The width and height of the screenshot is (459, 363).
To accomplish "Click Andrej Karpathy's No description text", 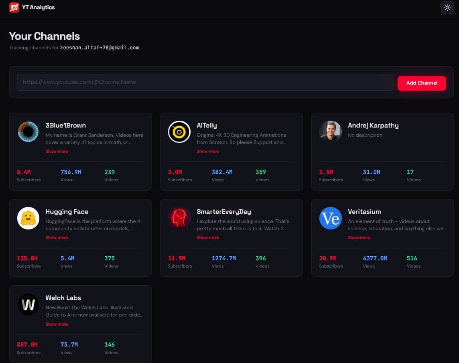I will point(365,135).
